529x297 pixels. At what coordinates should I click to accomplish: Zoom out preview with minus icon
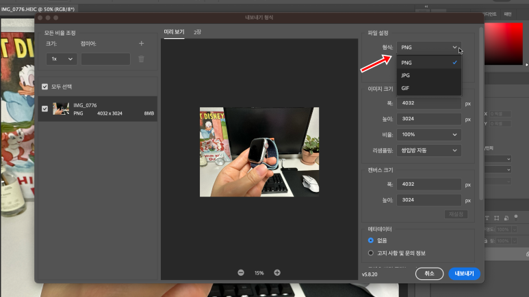point(241,272)
